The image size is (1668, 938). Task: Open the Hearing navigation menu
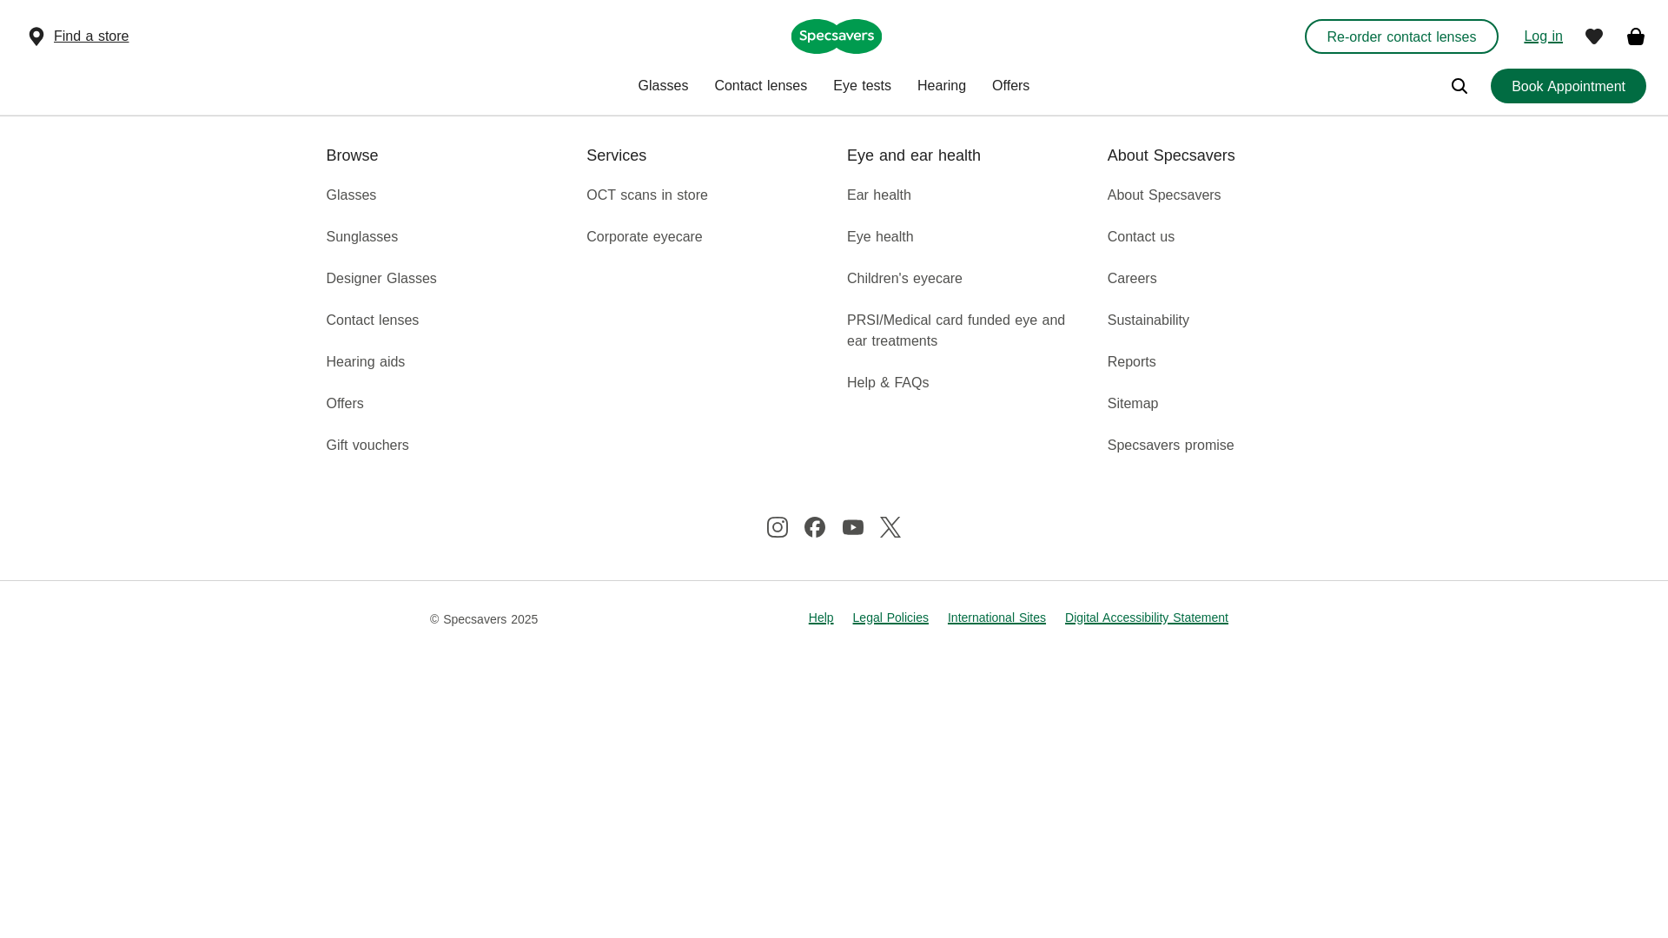coord(941,86)
